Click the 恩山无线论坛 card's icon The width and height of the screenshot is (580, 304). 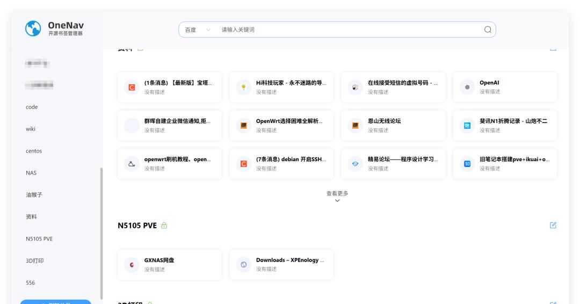355,126
